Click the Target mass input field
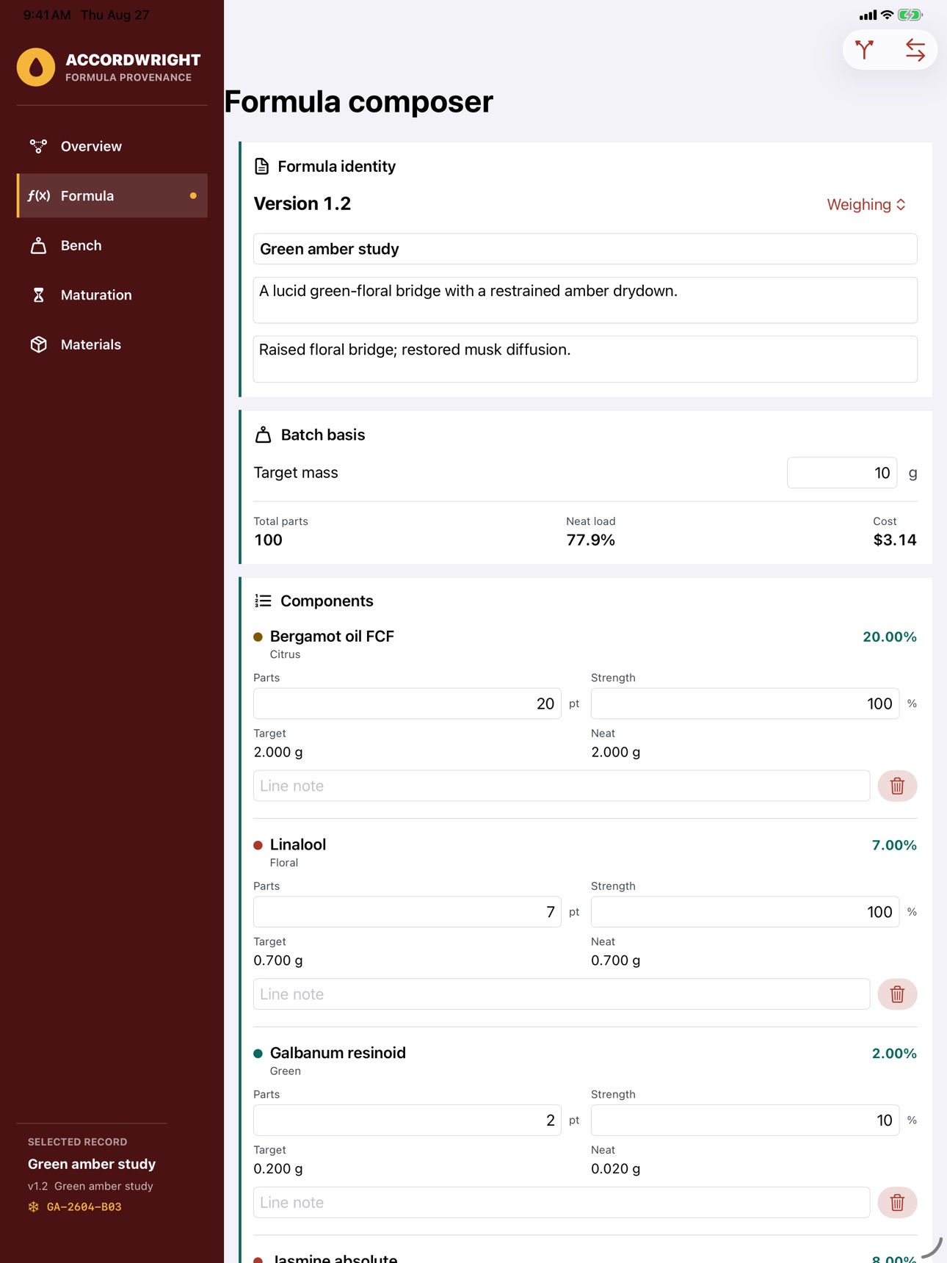The image size is (947, 1263). (x=842, y=473)
